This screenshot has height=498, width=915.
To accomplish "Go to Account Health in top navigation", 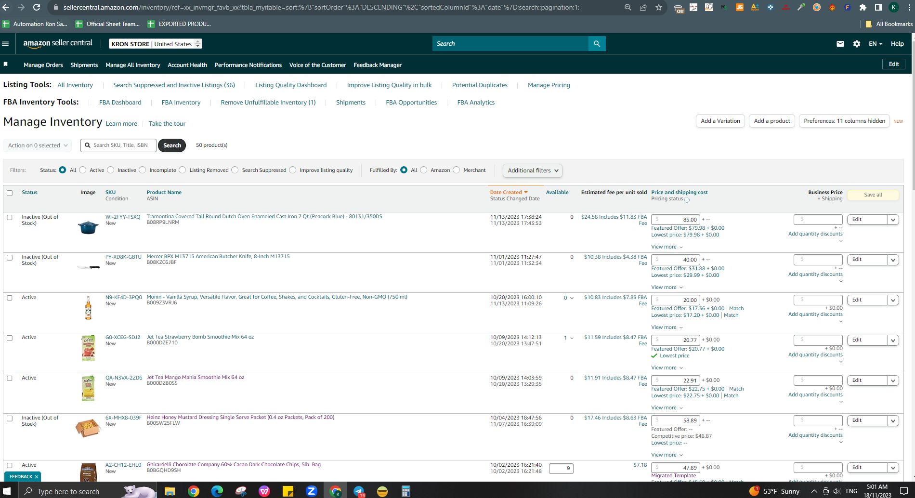I will coord(187,65).
